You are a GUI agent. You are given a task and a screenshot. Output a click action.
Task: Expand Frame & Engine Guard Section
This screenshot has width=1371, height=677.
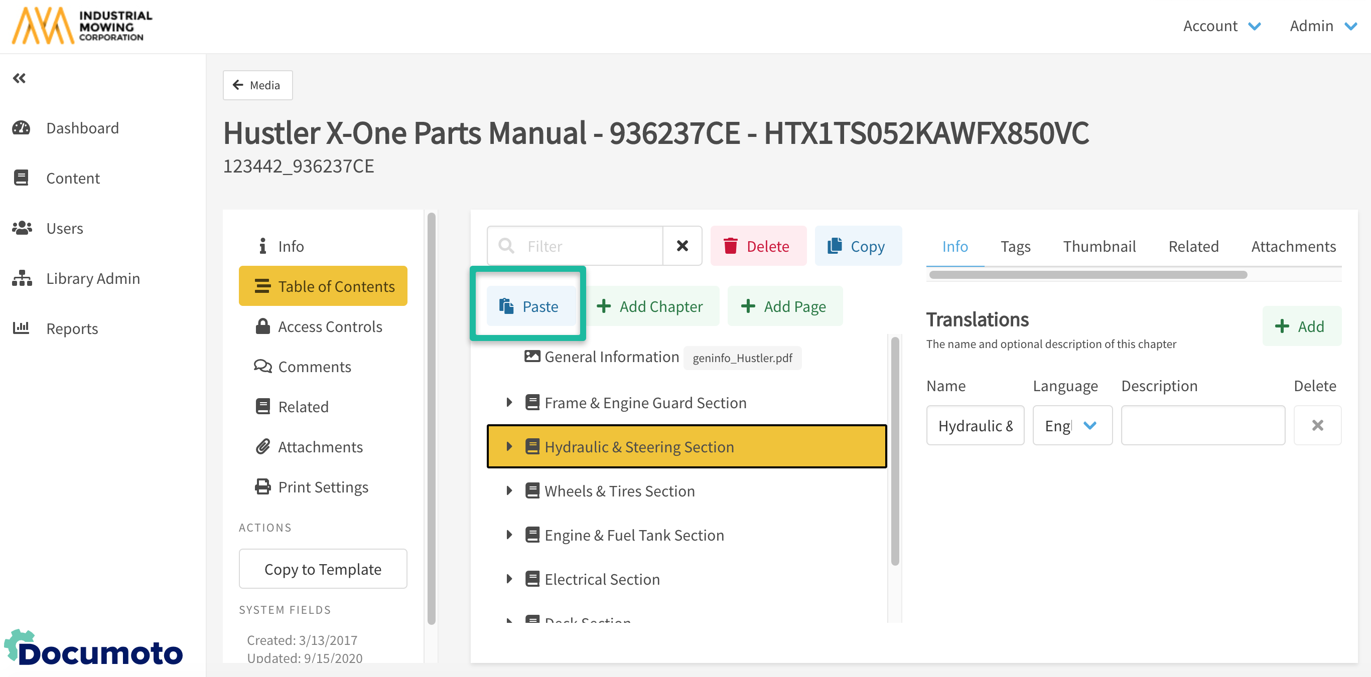[x=509, y=403]
